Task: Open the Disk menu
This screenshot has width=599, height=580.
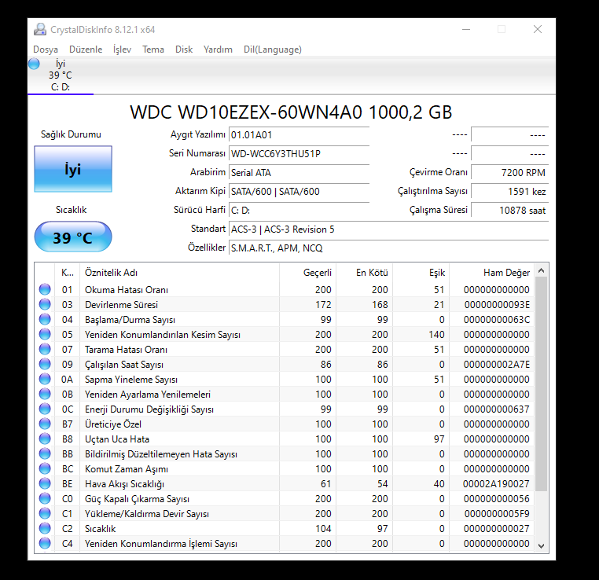Action: pyautogui.click(x=184, y=50)
